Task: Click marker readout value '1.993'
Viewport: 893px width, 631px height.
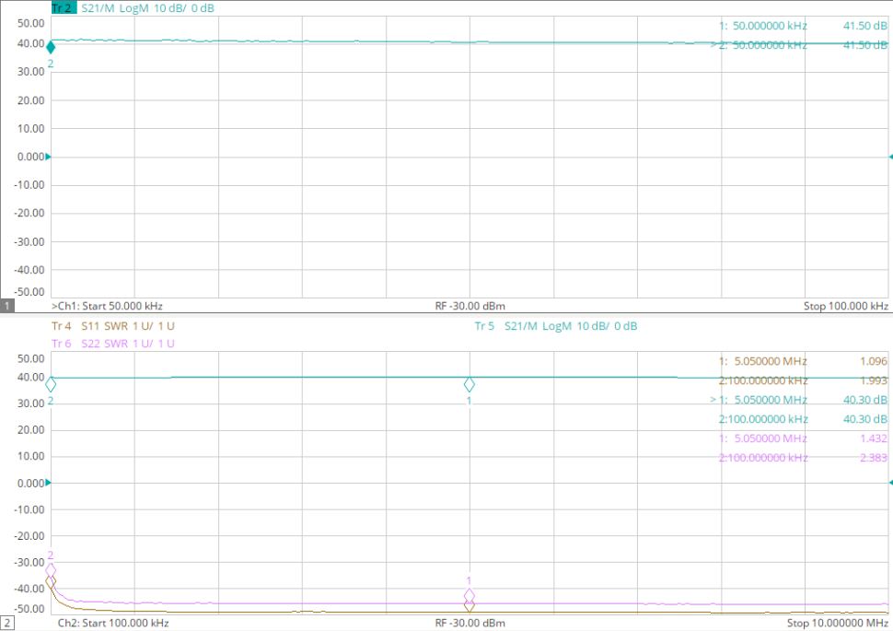Action: click(874, 380)
